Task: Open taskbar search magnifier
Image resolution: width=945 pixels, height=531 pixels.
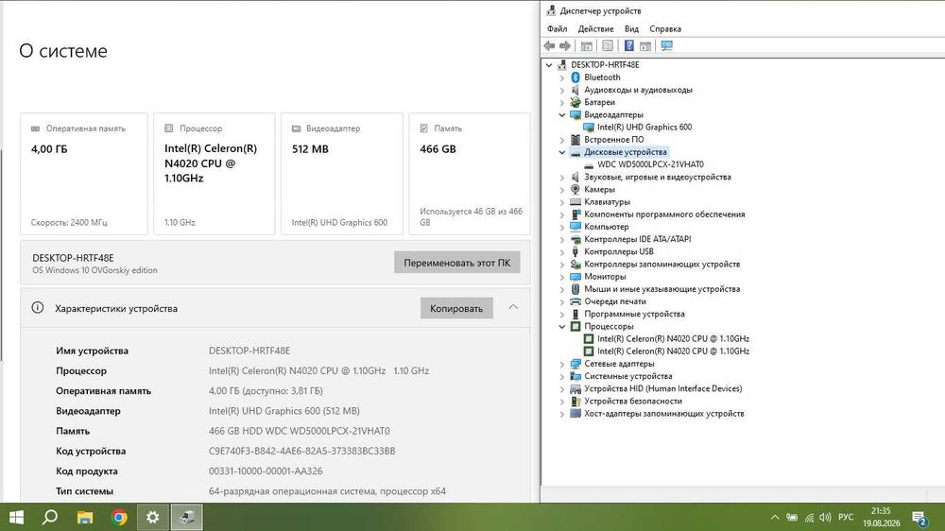Action: point(50,517)
